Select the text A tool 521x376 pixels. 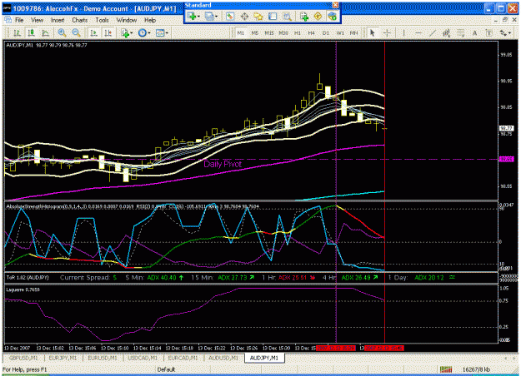click(x=475, y=32)
